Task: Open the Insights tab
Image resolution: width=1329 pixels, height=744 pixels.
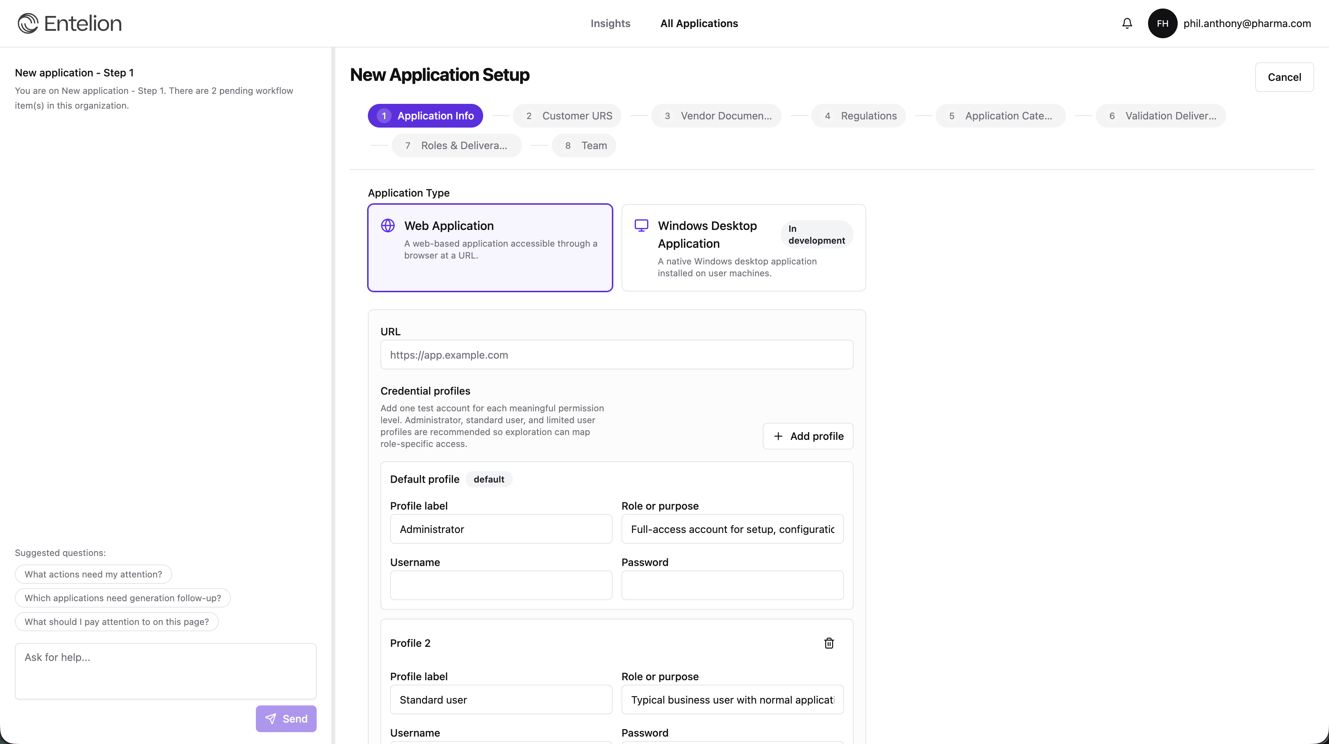Action: 610,23
